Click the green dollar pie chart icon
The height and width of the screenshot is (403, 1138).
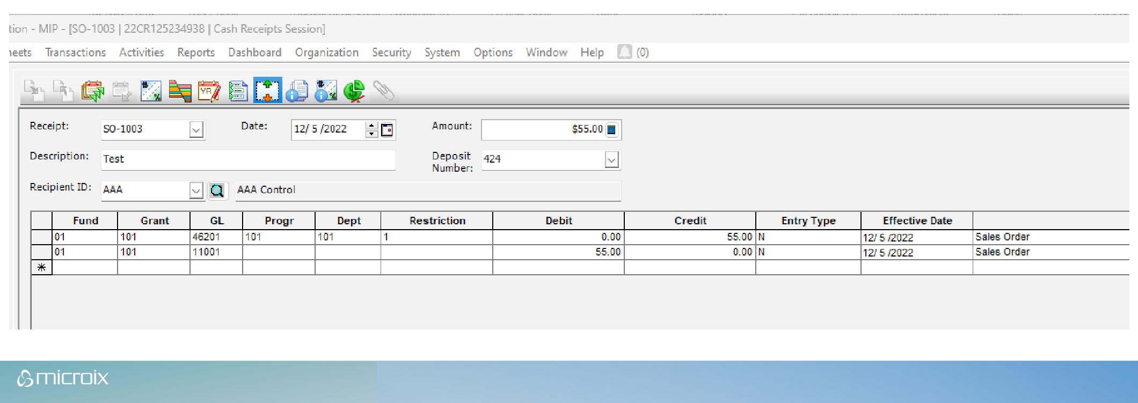(x=354, y=91)
